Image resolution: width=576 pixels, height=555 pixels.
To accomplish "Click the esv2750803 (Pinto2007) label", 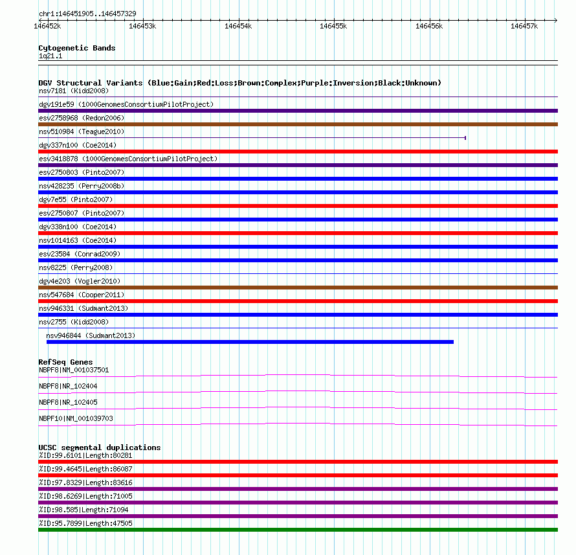I will pos(82,172).
